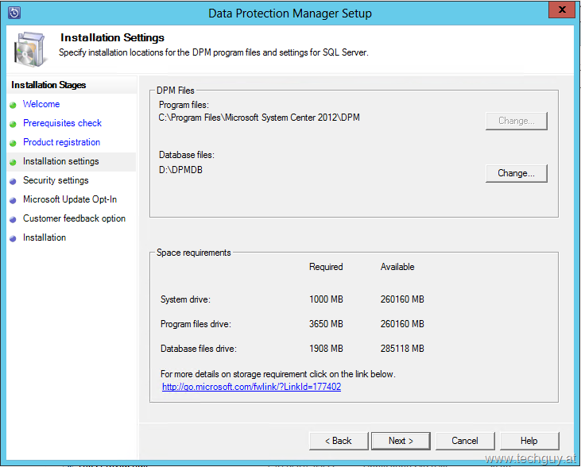Click the green bullet beside Product registration

[13, 143]
